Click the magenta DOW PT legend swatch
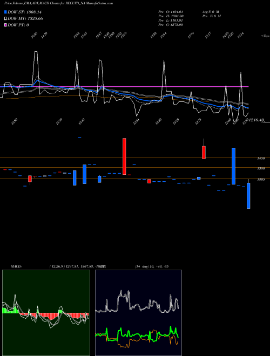270x356 pixels. click(6, 25)
